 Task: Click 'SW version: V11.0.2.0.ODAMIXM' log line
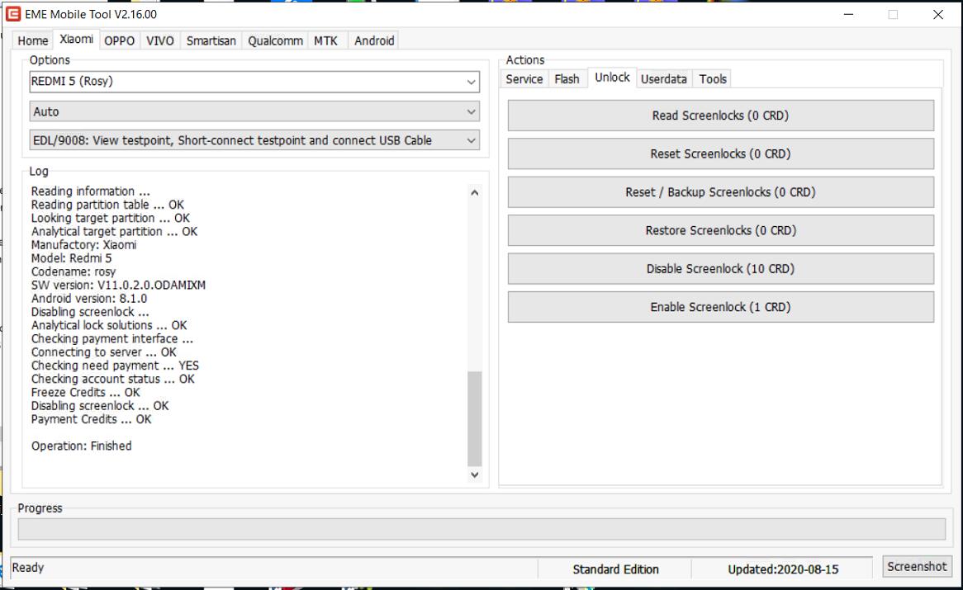coord(119,286)
